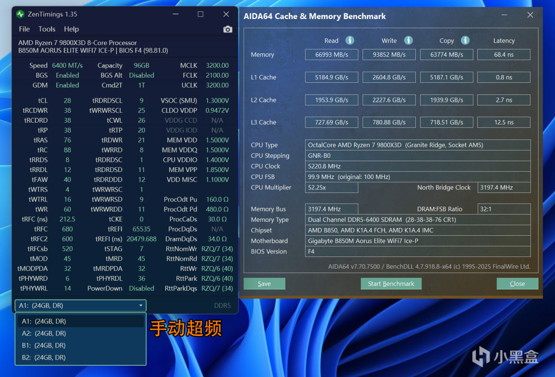This screenshot has width=555, height=377.
Task: Click the VSOC (SMU) value 1.3000V
Action: click(217, 101)
